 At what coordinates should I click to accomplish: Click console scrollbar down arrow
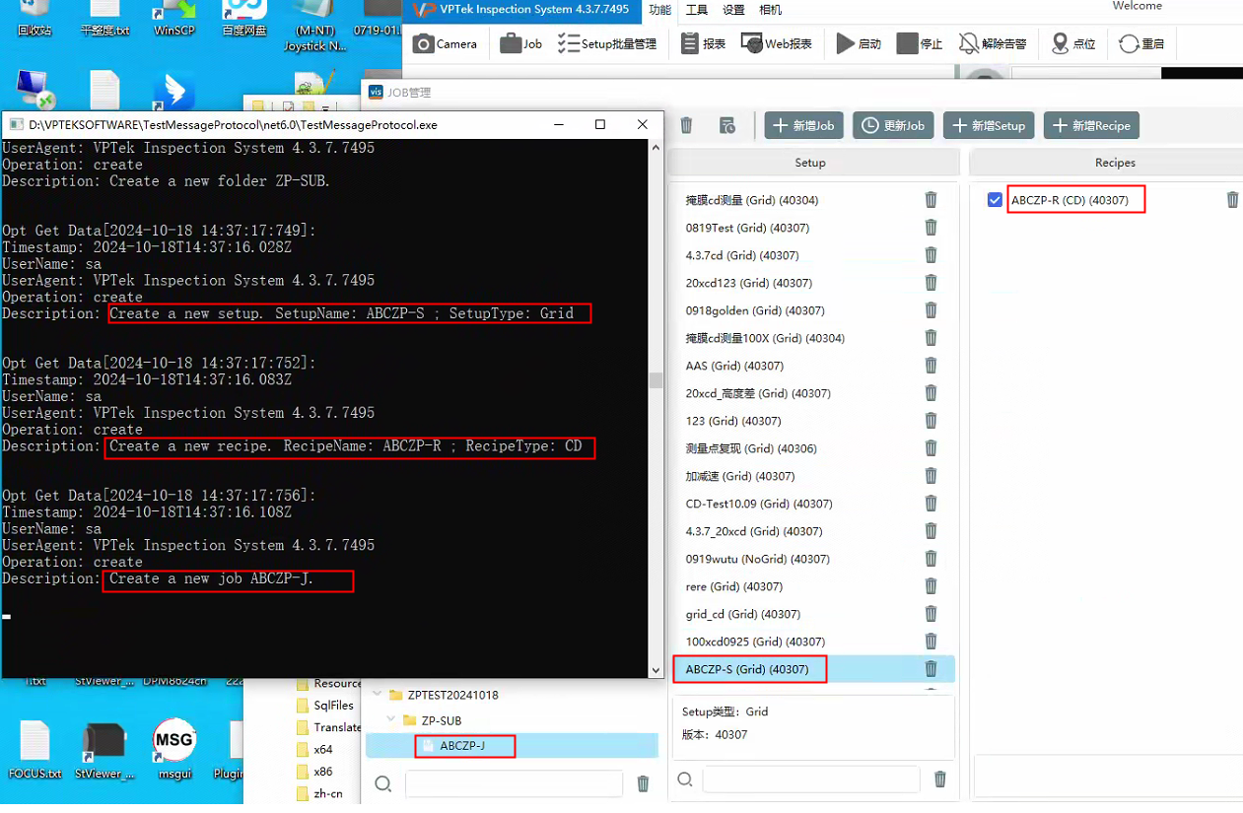(655, 670)
